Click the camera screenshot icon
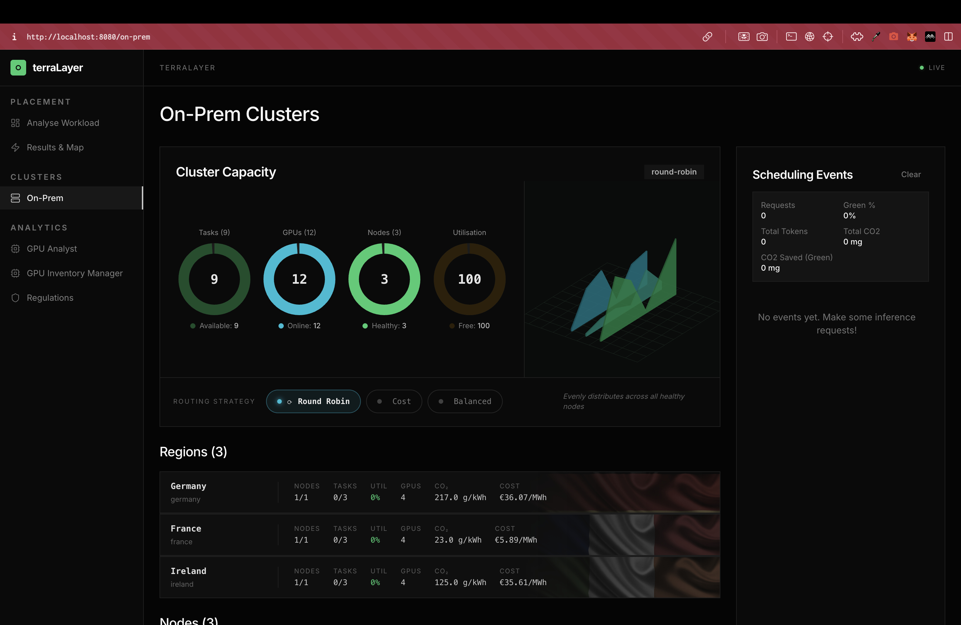 pyautogui.click(x=762, y=37)
